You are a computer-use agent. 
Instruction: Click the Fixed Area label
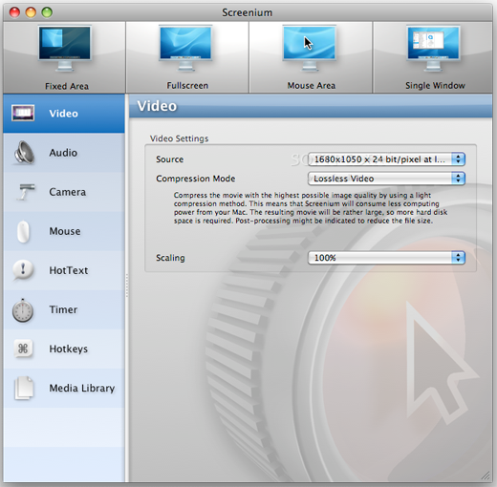pyautogui.click(x=67, y=86)
